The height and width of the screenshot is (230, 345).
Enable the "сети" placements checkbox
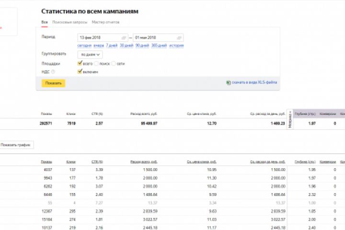click(114, 64)
